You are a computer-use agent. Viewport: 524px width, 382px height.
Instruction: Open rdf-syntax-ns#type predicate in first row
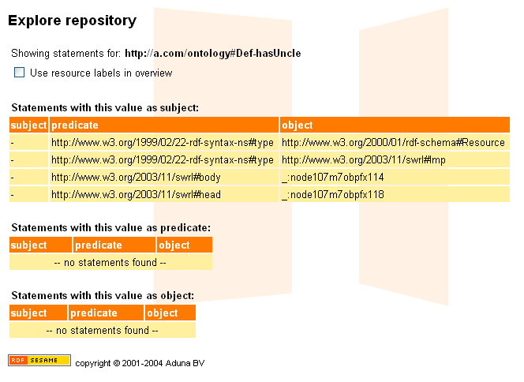click(162, 143)
